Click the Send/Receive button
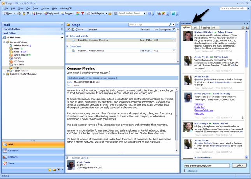 (x=96, y=14)
